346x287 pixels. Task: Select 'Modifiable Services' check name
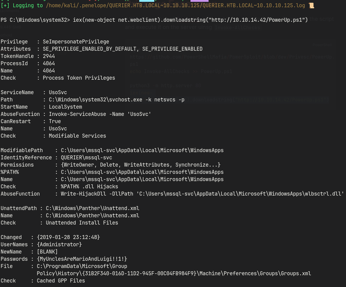pyautogui.click(x=77, y=136)
